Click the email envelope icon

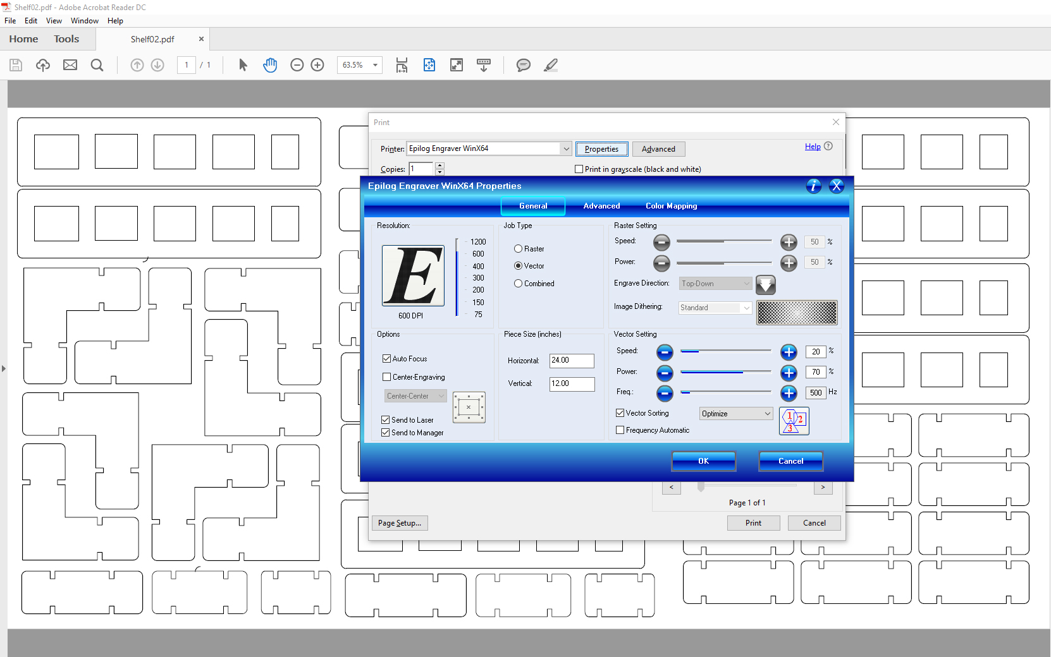(70, 65)
